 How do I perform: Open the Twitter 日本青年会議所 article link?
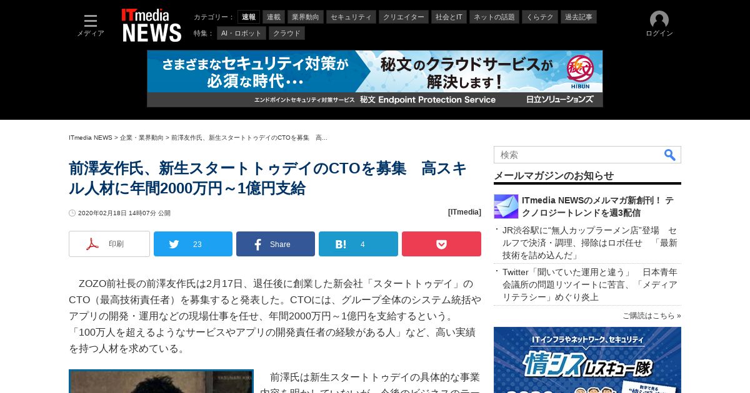[x=589, y=284]
